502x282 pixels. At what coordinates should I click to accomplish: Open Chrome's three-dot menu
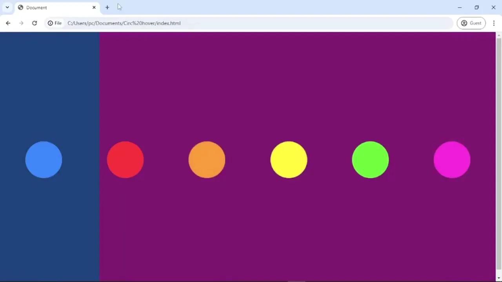pos(494,23)
